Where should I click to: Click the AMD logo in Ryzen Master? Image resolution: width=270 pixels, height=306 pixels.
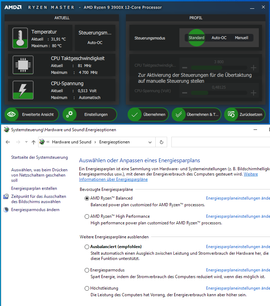click(13, 7)
